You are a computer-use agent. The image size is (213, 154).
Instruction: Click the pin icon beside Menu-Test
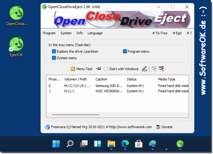(x=99, y=69)
